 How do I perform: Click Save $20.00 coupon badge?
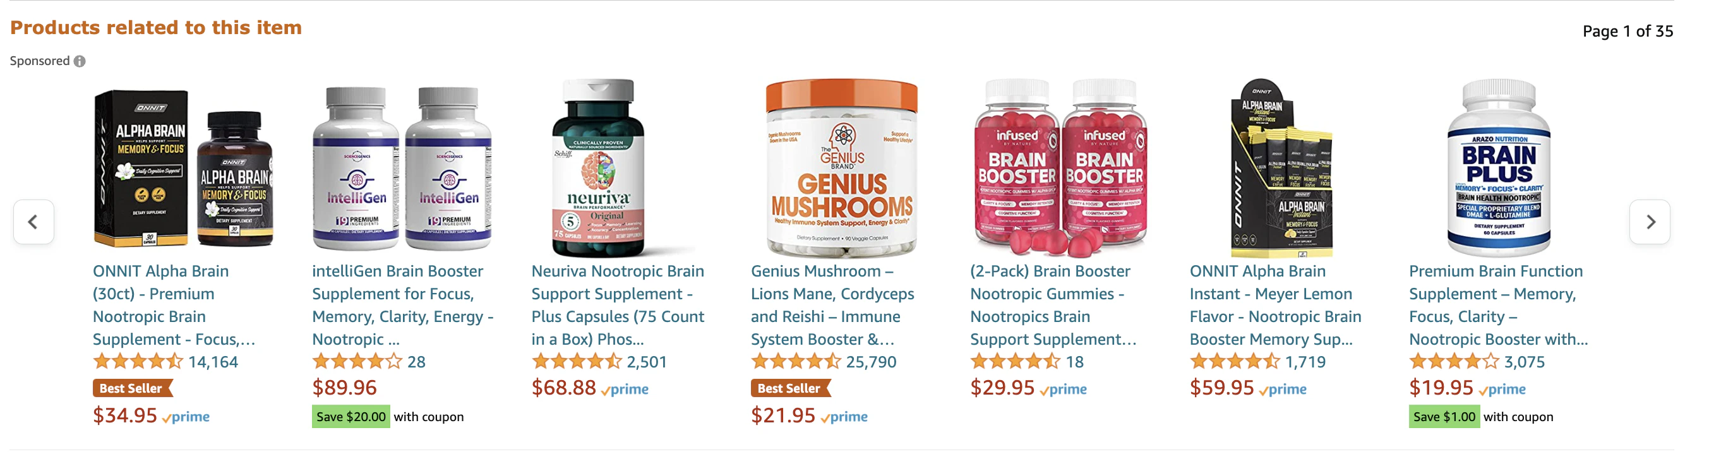coord(351,417)
